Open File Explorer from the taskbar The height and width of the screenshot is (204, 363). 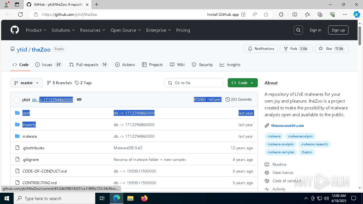[x=130, y=198]
